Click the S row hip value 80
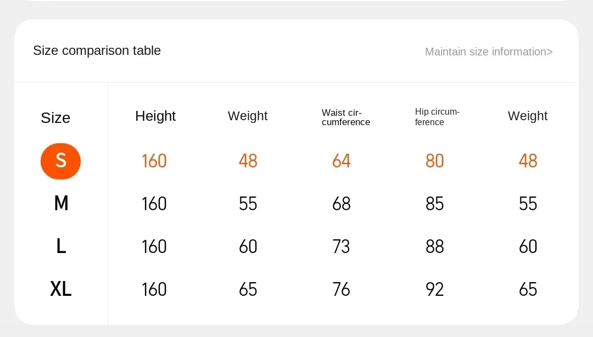The width and height of the screenshot is (593, 337). (434, 161)
